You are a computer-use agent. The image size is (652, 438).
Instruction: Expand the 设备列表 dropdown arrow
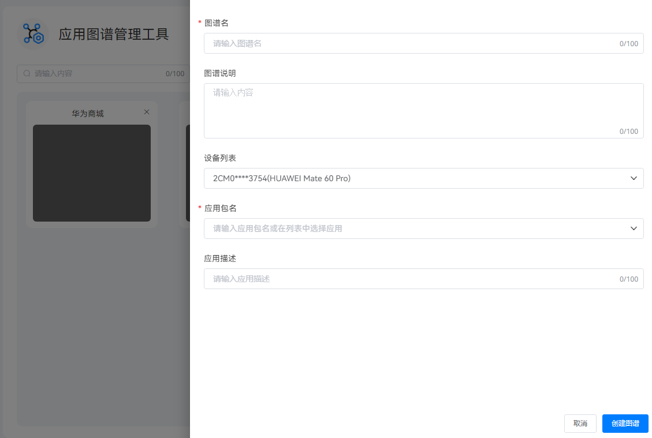click(x=633, y=178)
